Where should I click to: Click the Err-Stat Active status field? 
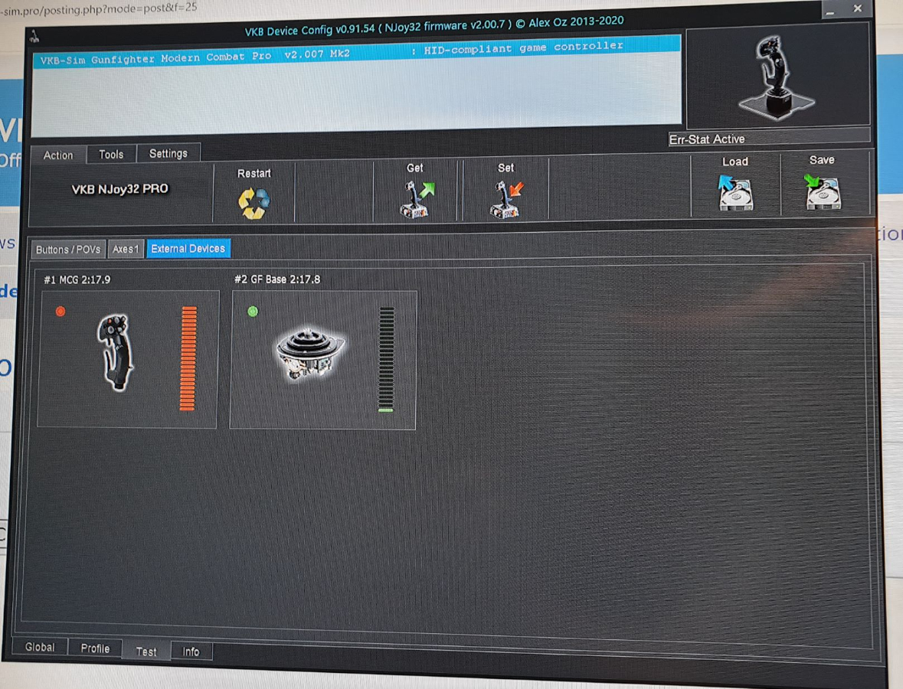pos(769,138)
